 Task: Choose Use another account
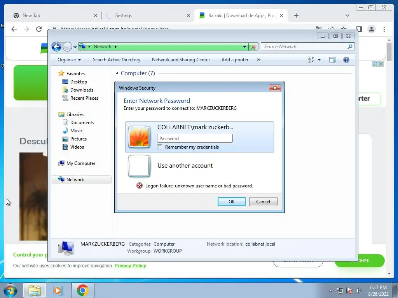coord(185,165)
